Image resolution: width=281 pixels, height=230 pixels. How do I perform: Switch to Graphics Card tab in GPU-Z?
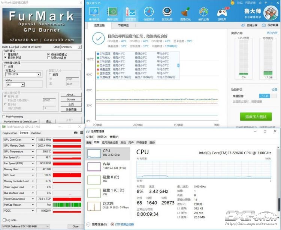point(10,133)
